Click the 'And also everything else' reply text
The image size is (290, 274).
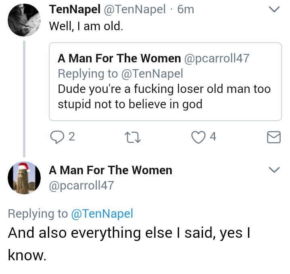click(129, 244)
